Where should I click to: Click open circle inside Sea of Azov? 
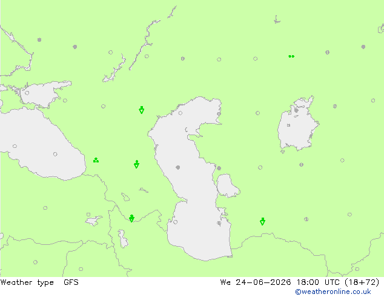pos(27,93)
